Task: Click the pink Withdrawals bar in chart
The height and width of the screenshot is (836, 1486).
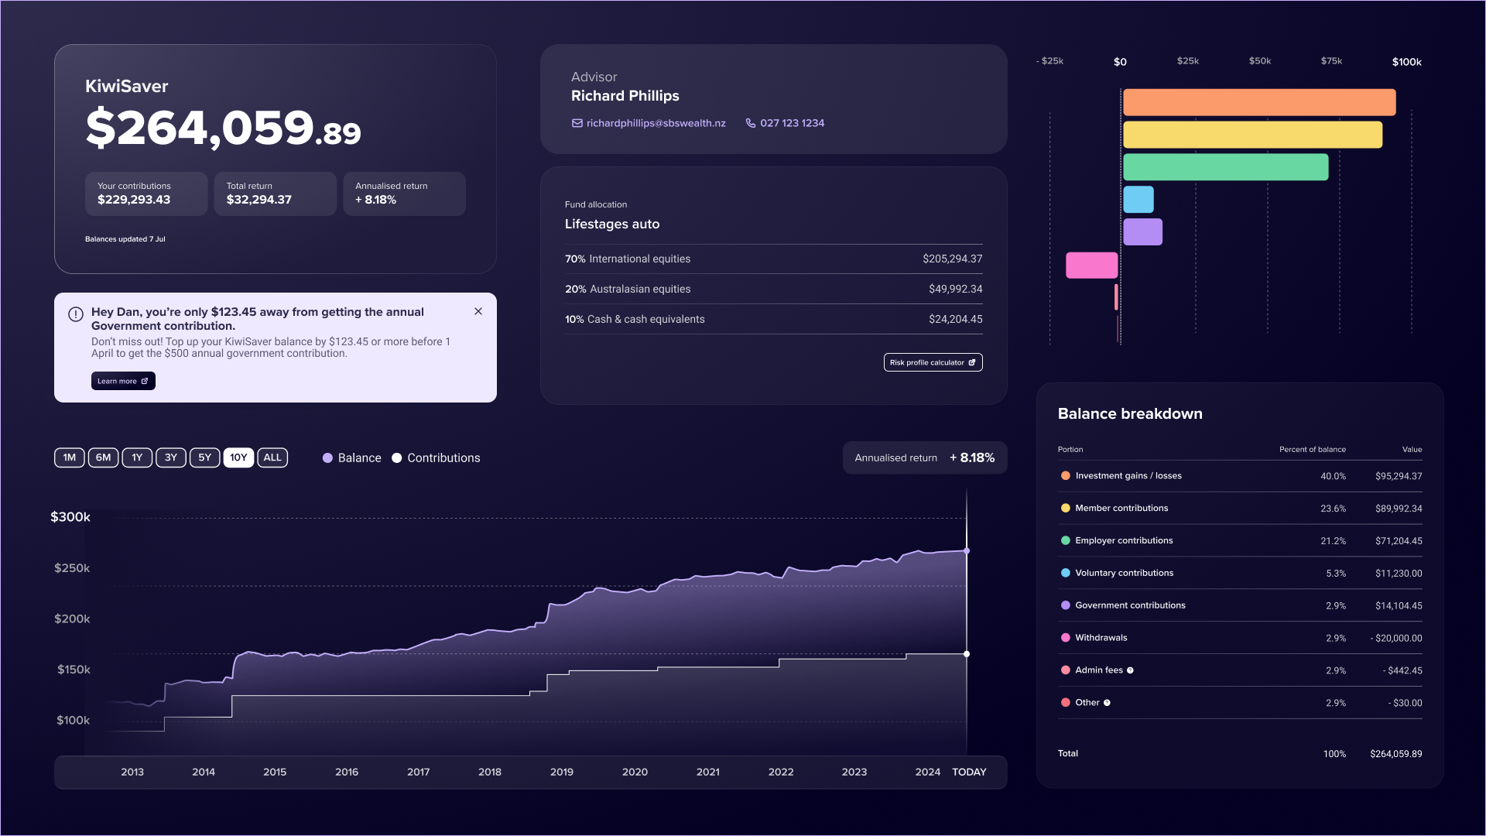Action: click(x=1091, y=265)
